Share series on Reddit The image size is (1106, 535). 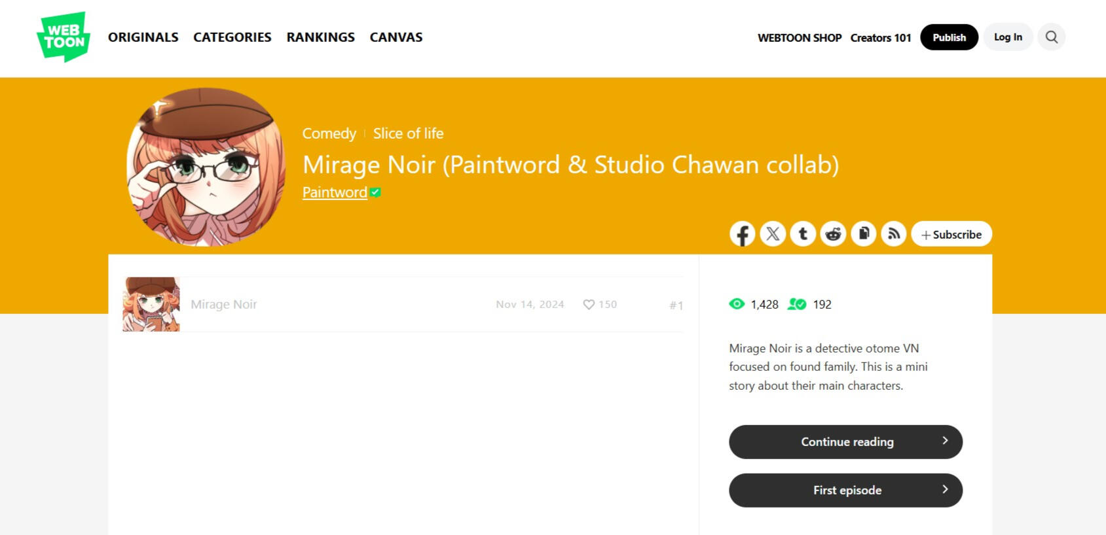tap(833, 234)
